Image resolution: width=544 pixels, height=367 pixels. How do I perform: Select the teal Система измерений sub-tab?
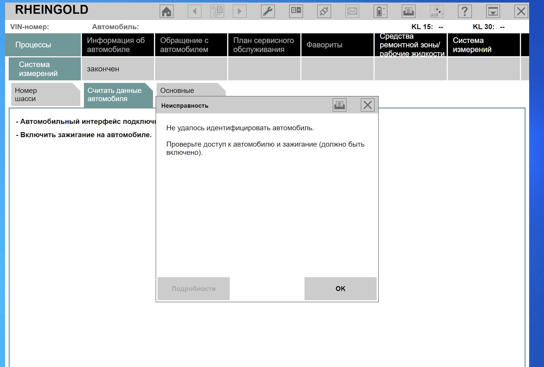[45, 69]
